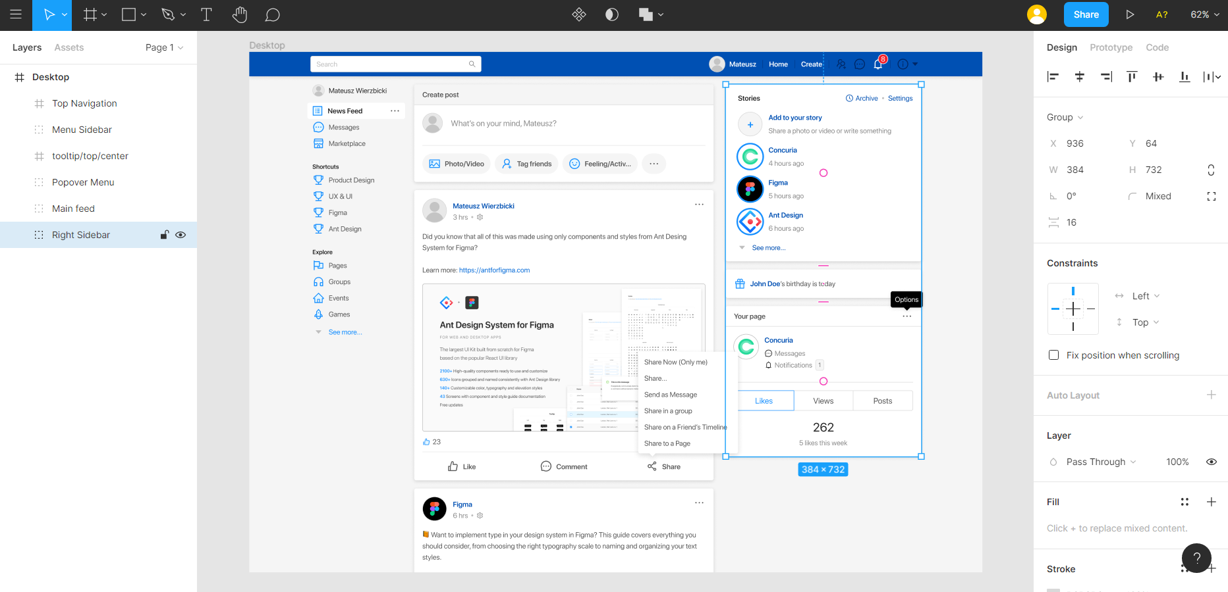
Task: Align selection vertical centers
Action: 1158,77
